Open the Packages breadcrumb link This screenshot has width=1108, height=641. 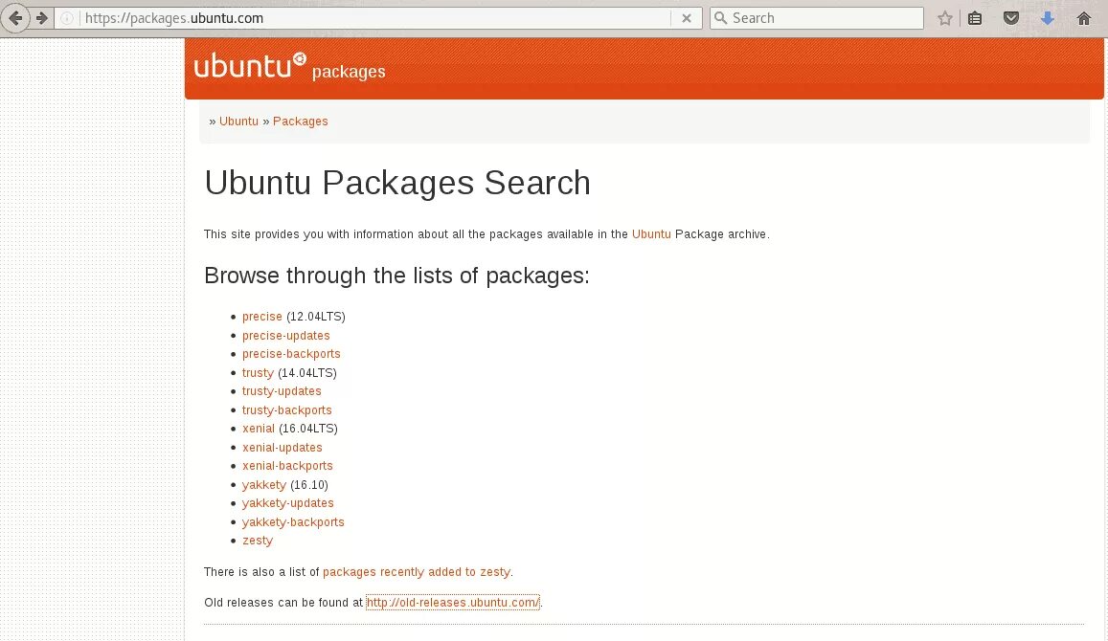(x=301, y=122)
